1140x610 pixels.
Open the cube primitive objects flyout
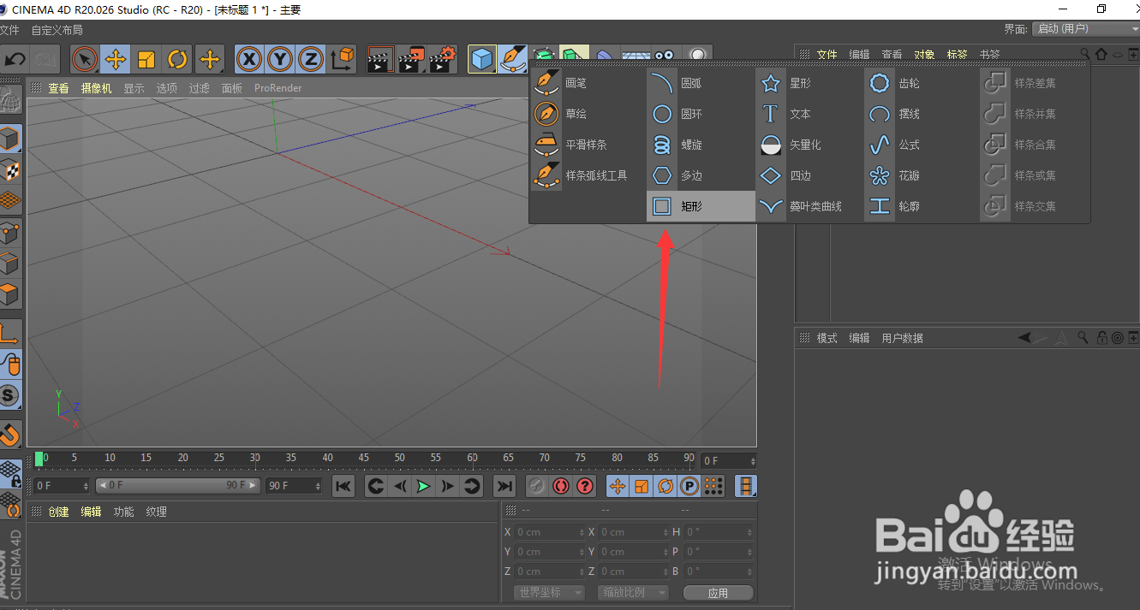pos(482,59)
